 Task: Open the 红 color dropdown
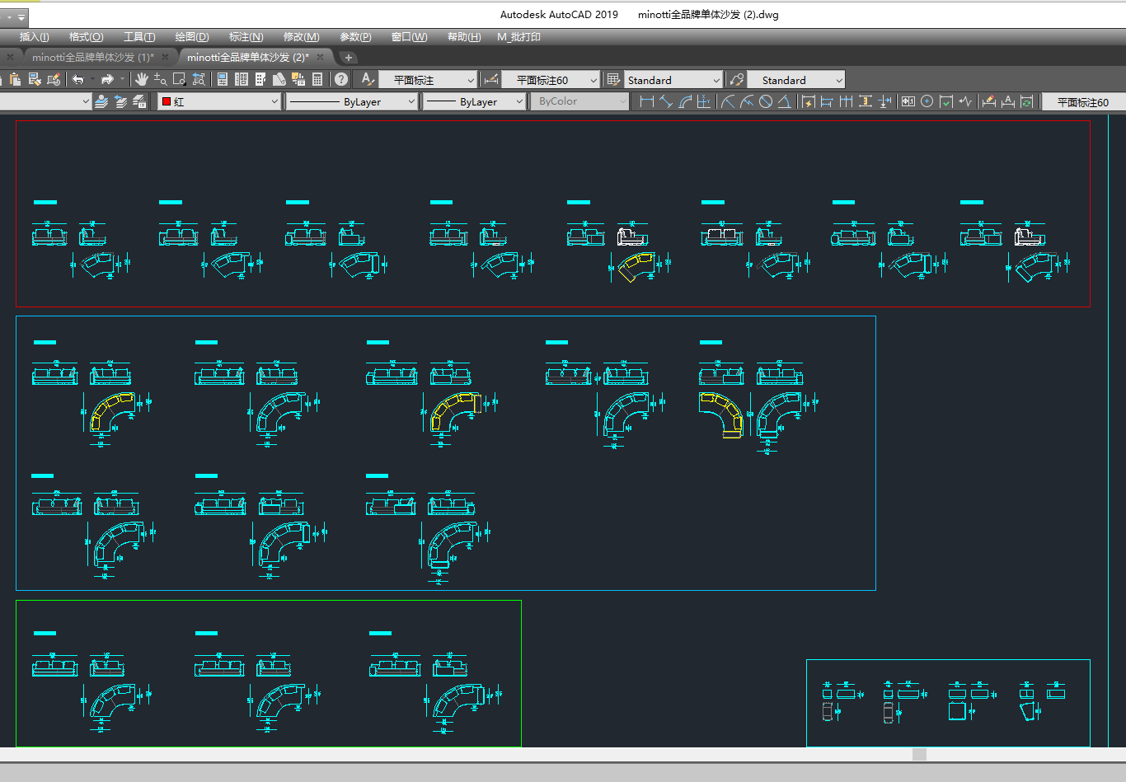(219, 101)
